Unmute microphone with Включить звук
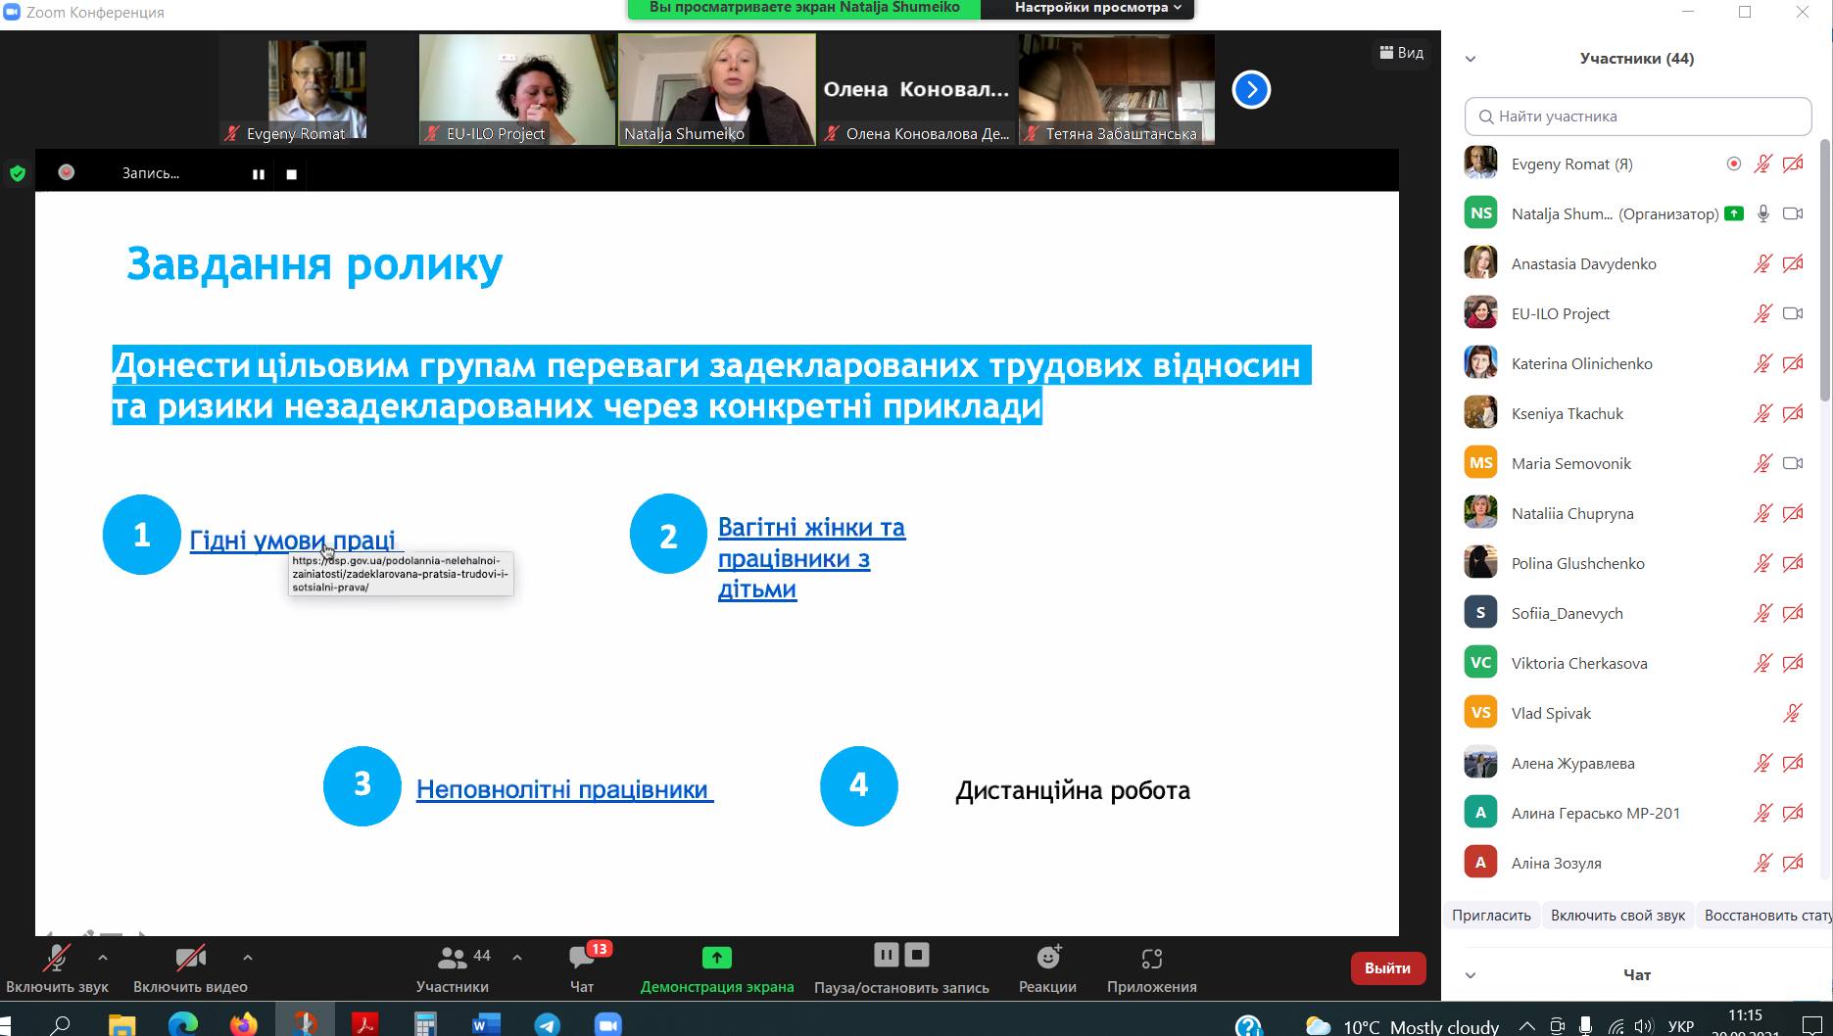The height and width of the screenshot is (1036, 1833). coord(57,958)
